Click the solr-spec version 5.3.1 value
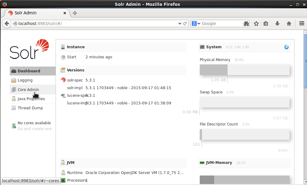This screenshot has height=185, width=307. (x=90, y=80)
